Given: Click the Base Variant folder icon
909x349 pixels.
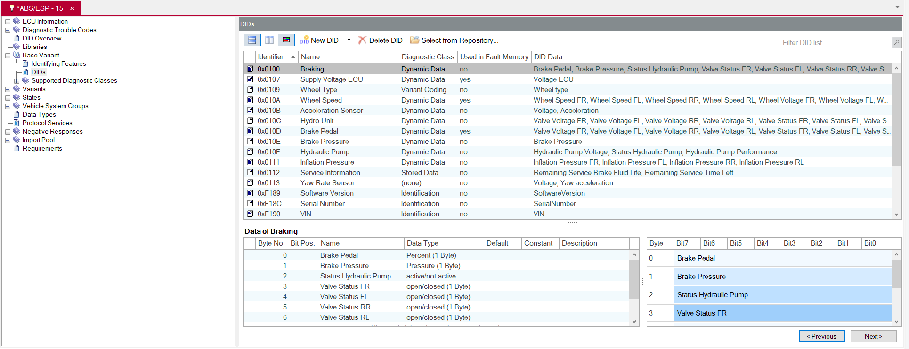Looking at the screenshot, I should (16, 55).
